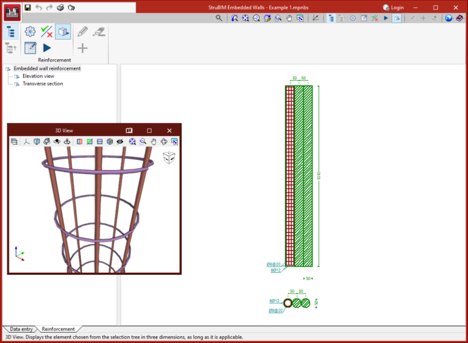Toggle the layers icon in 3D View toolbar
This screenshot has height=343, width=468.
click(x=14, y=142)
